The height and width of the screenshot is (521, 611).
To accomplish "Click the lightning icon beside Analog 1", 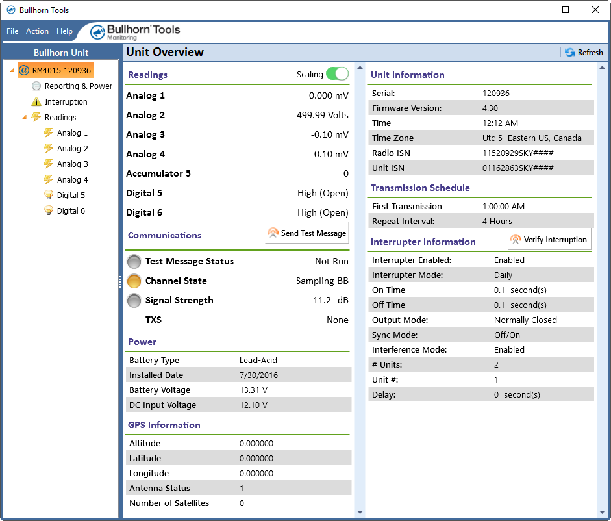I will pos(48,133).
